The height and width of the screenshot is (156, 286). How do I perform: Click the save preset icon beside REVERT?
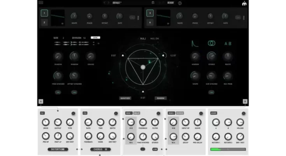tap(153, 3)
